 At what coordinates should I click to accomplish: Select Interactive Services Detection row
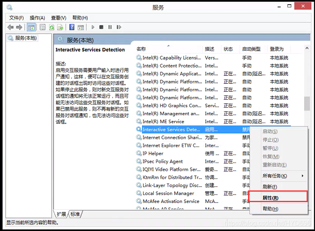point(193,129)
